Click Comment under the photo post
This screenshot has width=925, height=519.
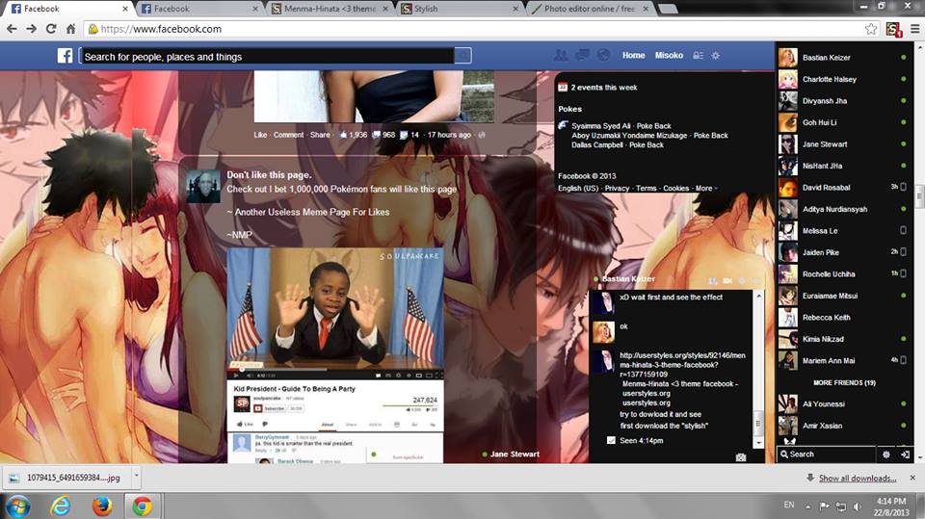pos(288,135)
